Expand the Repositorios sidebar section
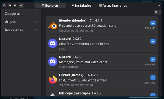The image size is (164, 99). (21, 30)
